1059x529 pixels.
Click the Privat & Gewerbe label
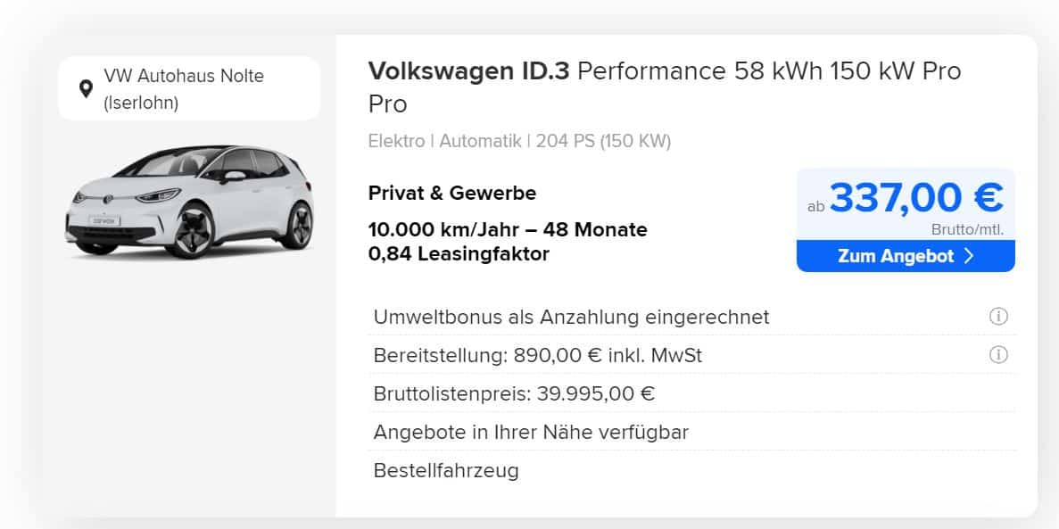[x=451, y=194]
